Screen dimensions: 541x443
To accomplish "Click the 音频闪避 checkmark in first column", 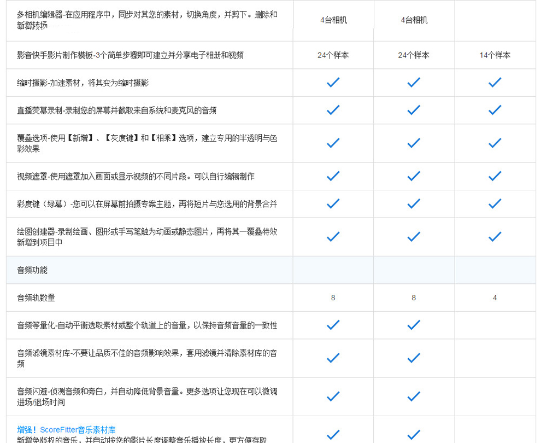I will 332,396.
